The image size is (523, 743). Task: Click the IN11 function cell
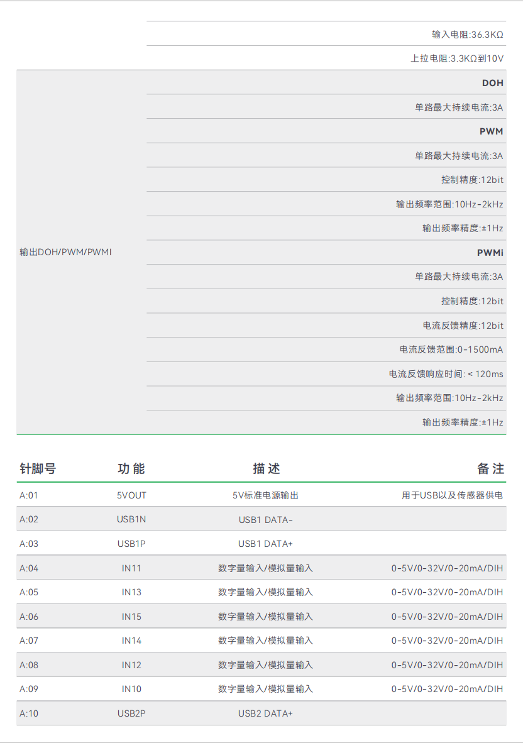131,569
